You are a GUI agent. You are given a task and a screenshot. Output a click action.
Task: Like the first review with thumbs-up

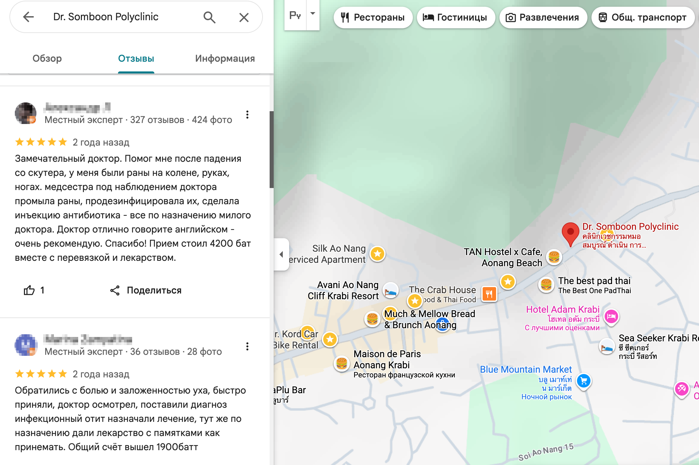pyautogui.click(x=29, y=290)
